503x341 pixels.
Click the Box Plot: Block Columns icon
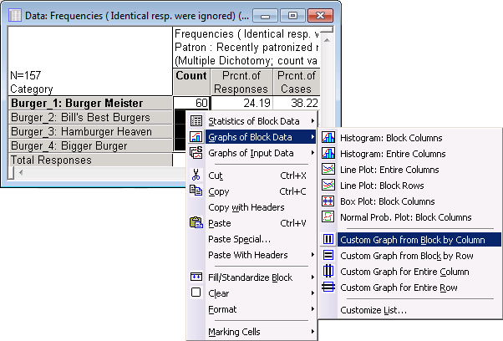328,201
